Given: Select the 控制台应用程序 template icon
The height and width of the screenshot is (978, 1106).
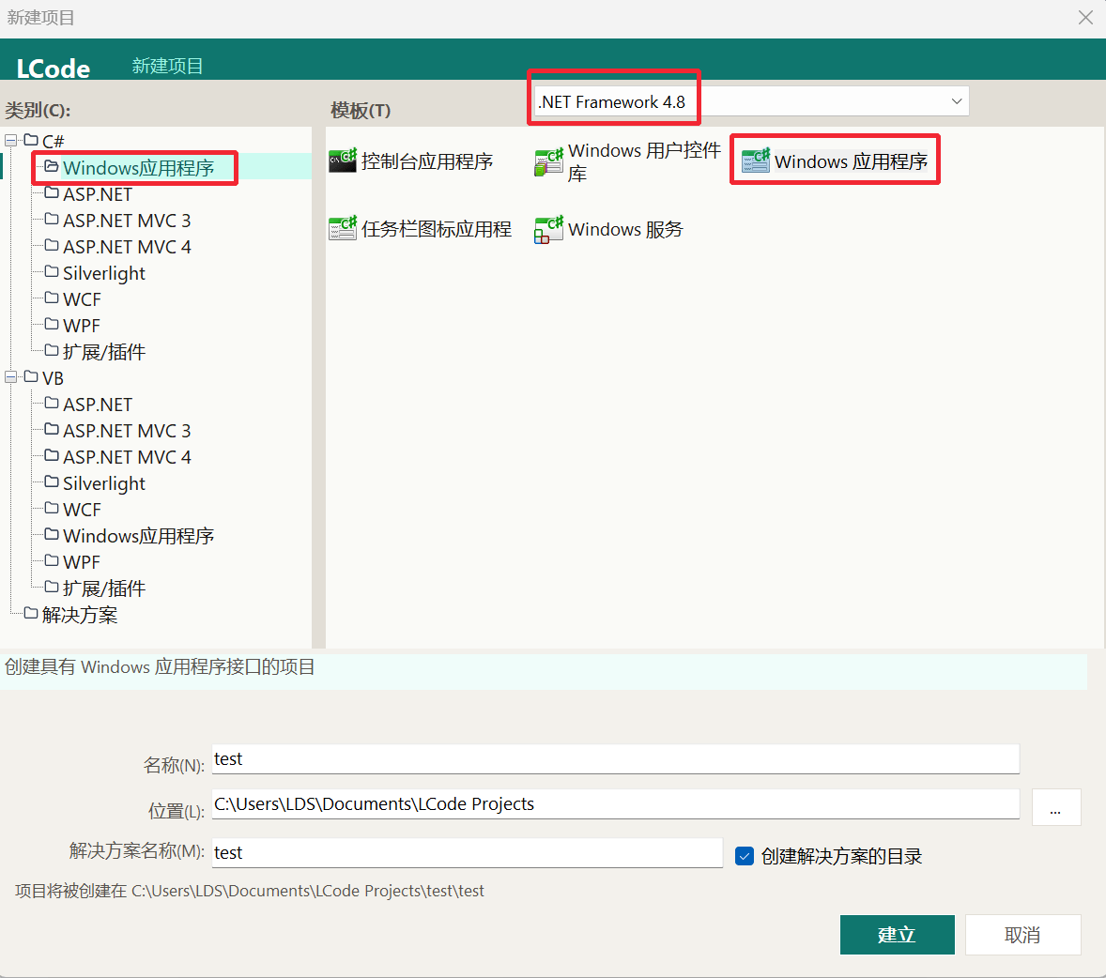Looking at the screenshot, I should pos(343,160).
